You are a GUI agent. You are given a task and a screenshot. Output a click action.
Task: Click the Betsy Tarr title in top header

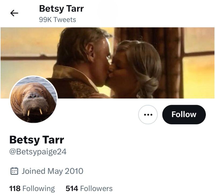pyautogui.click(x=61, y=9)
